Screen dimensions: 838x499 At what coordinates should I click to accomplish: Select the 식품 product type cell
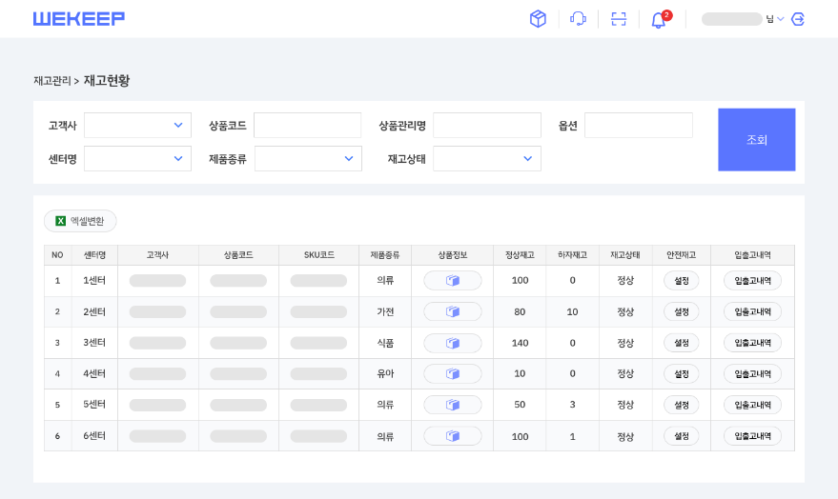[x=385, y=343]
